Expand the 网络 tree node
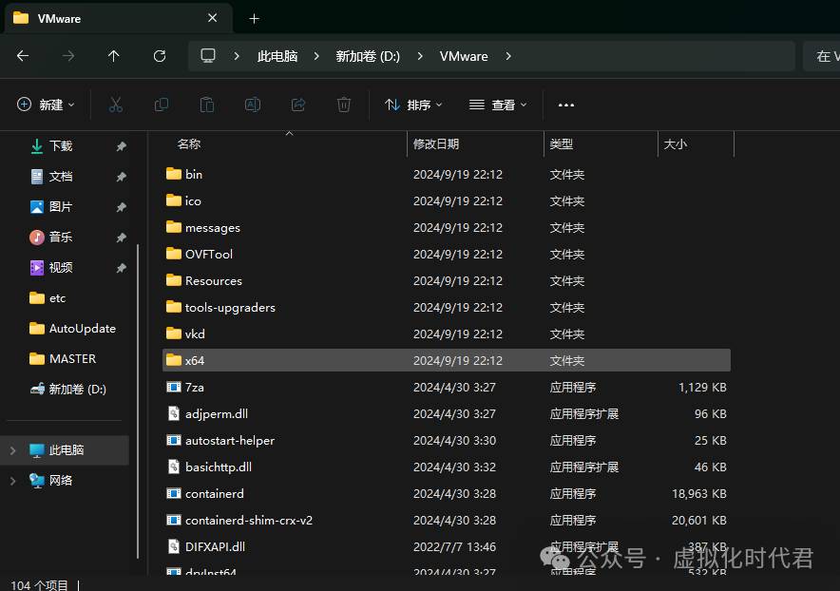This screenshot has width=840, height=591. coord(12,481)
